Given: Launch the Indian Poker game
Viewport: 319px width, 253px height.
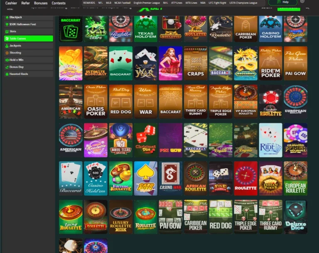Looking at the screenshot, I should (270, 179).
